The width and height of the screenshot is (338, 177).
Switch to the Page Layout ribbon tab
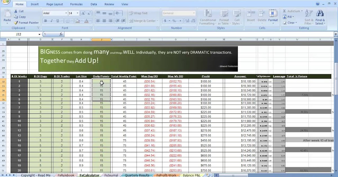coord(54,4)
